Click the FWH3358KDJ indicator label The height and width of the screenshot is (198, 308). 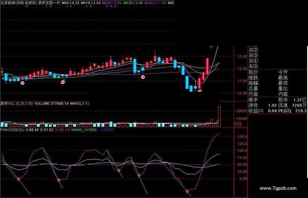tap(12, 130)
